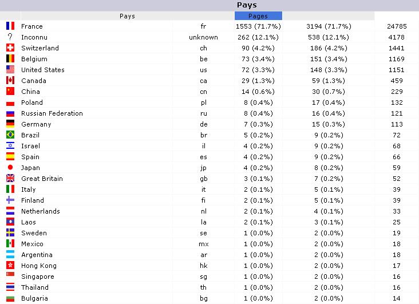Screen dimensions: 419x304
Task: Click the Germany domain code de
Action: click(x=204, y=124)
